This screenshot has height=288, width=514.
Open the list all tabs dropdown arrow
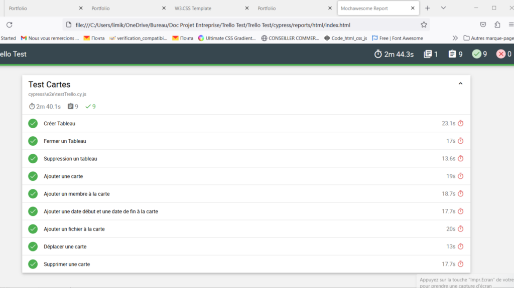tap(443, 8)
